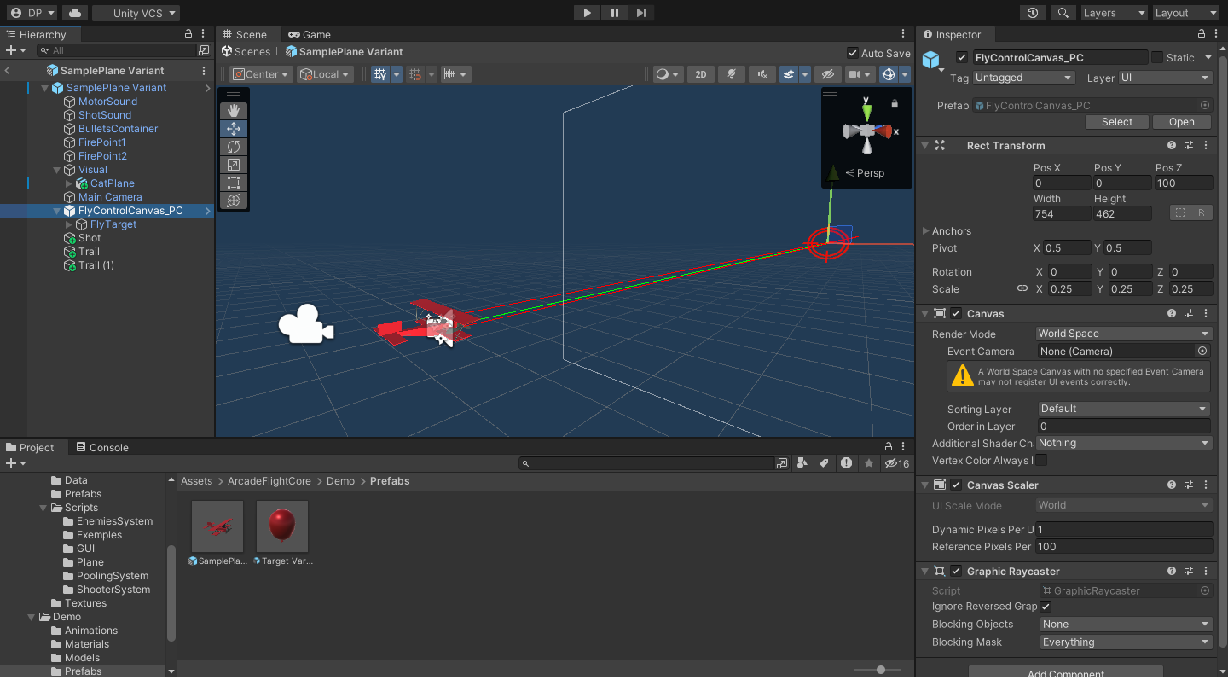1228x680 pixels.
Task: Open the Console tab
Action: pos(102,447)
